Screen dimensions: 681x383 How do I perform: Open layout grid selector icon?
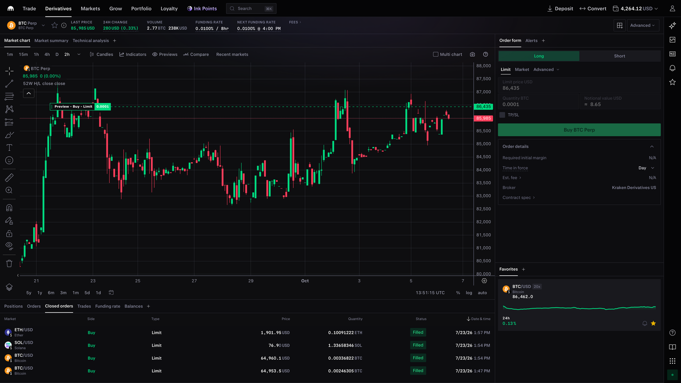click(x=620, y=25)
